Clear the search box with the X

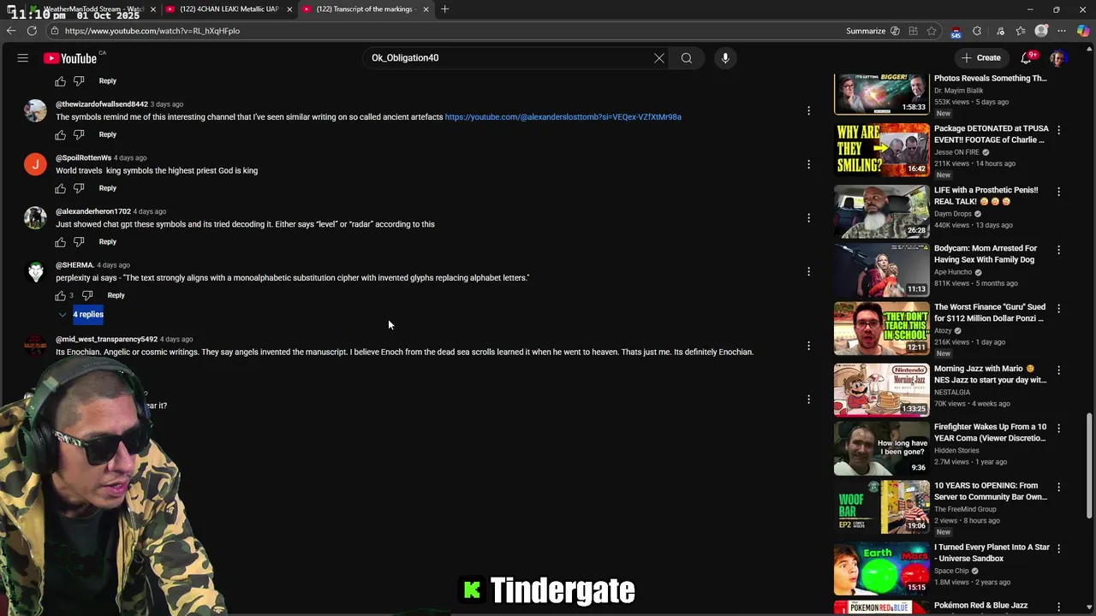pos(659,58)
